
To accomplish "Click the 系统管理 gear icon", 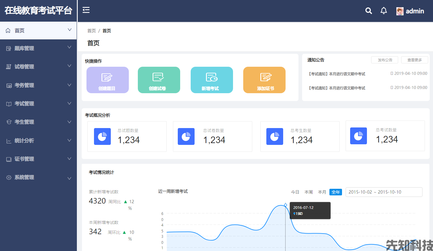I will point(9,177).
